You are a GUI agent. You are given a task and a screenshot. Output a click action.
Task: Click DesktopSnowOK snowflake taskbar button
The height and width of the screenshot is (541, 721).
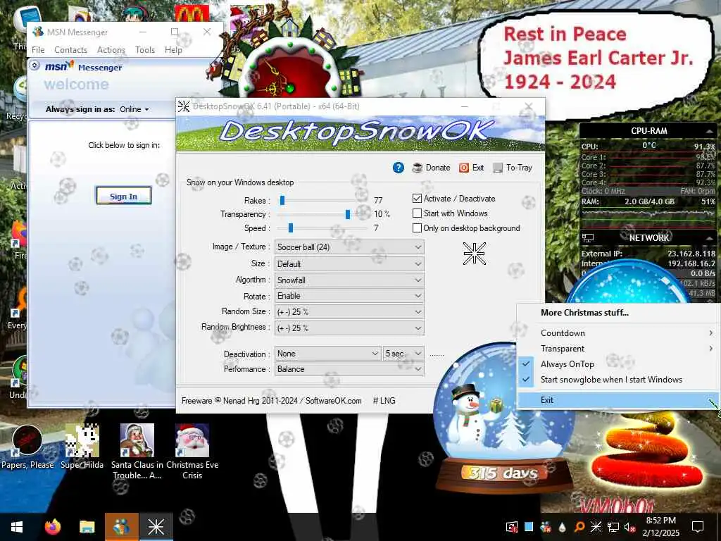pyautogui.click(x=156, y=527)
